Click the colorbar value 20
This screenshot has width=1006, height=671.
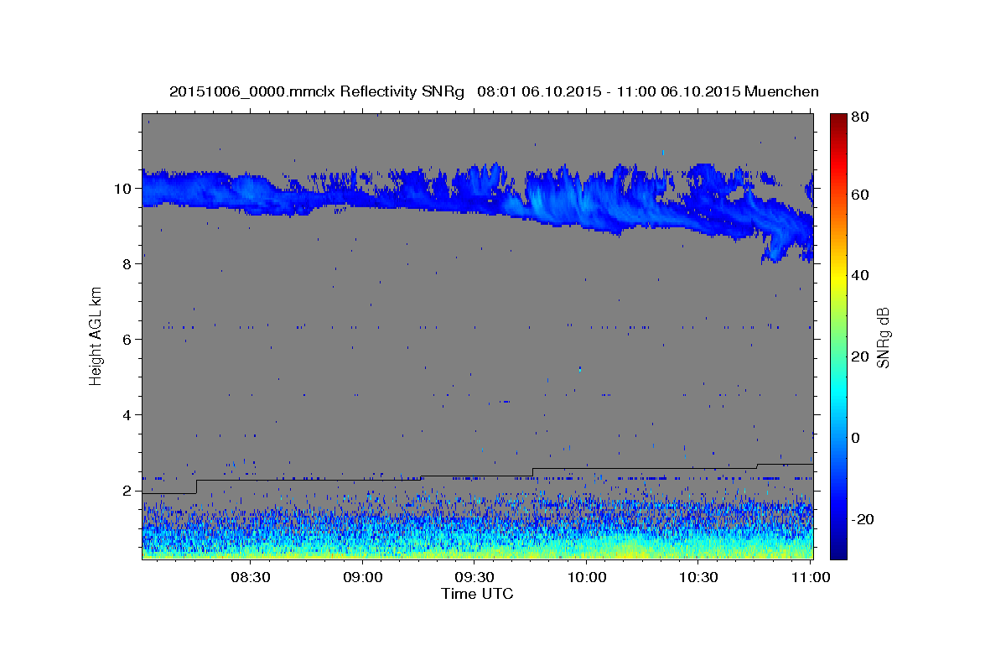859,356
